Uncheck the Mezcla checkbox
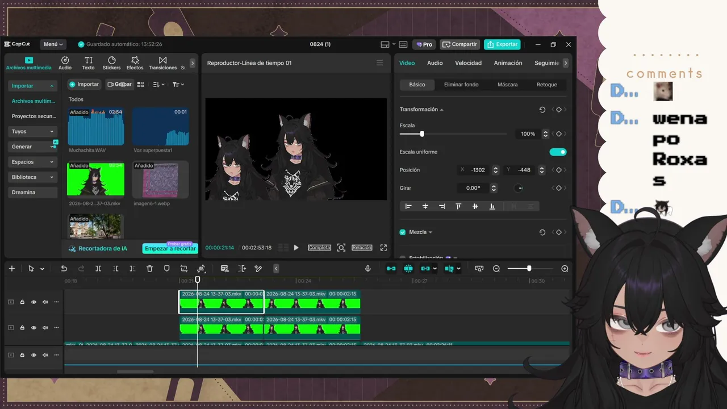The width and height of the screenshot is (727, 409). (x=403, y=232)
